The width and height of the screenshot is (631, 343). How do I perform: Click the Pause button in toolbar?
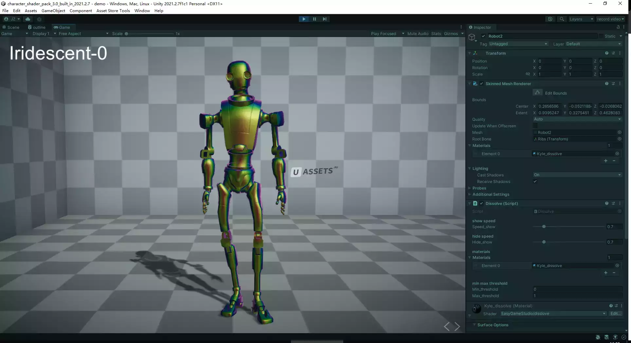pos(314,19)
